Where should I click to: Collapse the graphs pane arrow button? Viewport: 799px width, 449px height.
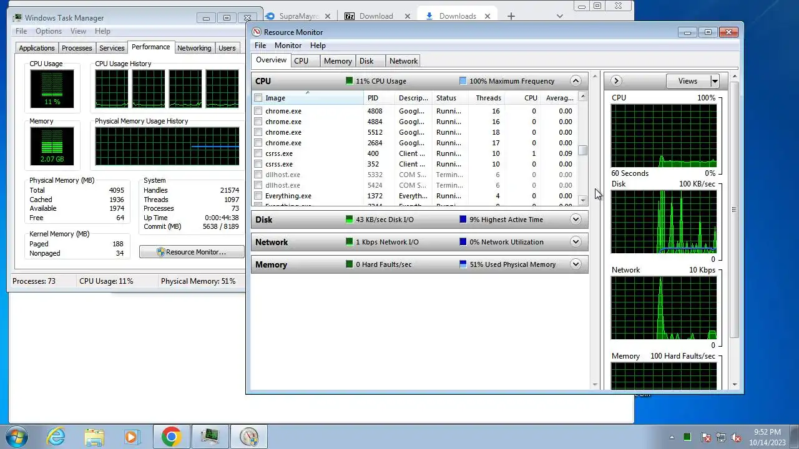coord(615,81)
